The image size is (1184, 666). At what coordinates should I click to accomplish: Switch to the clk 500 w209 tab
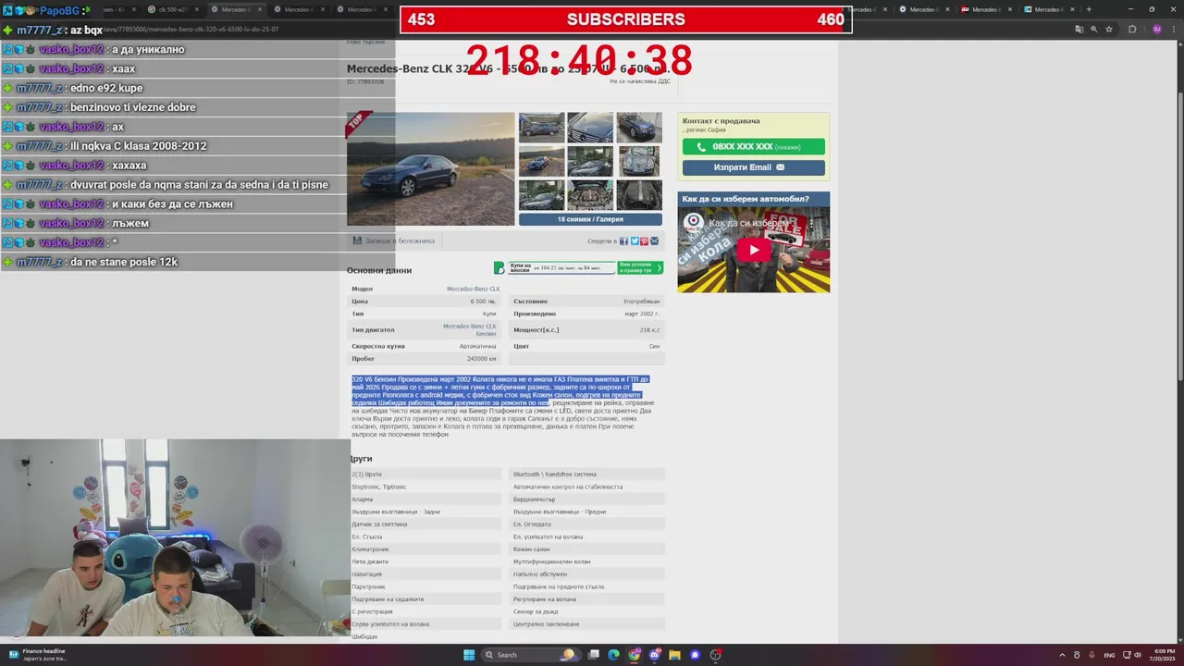(x=172, y=9)
